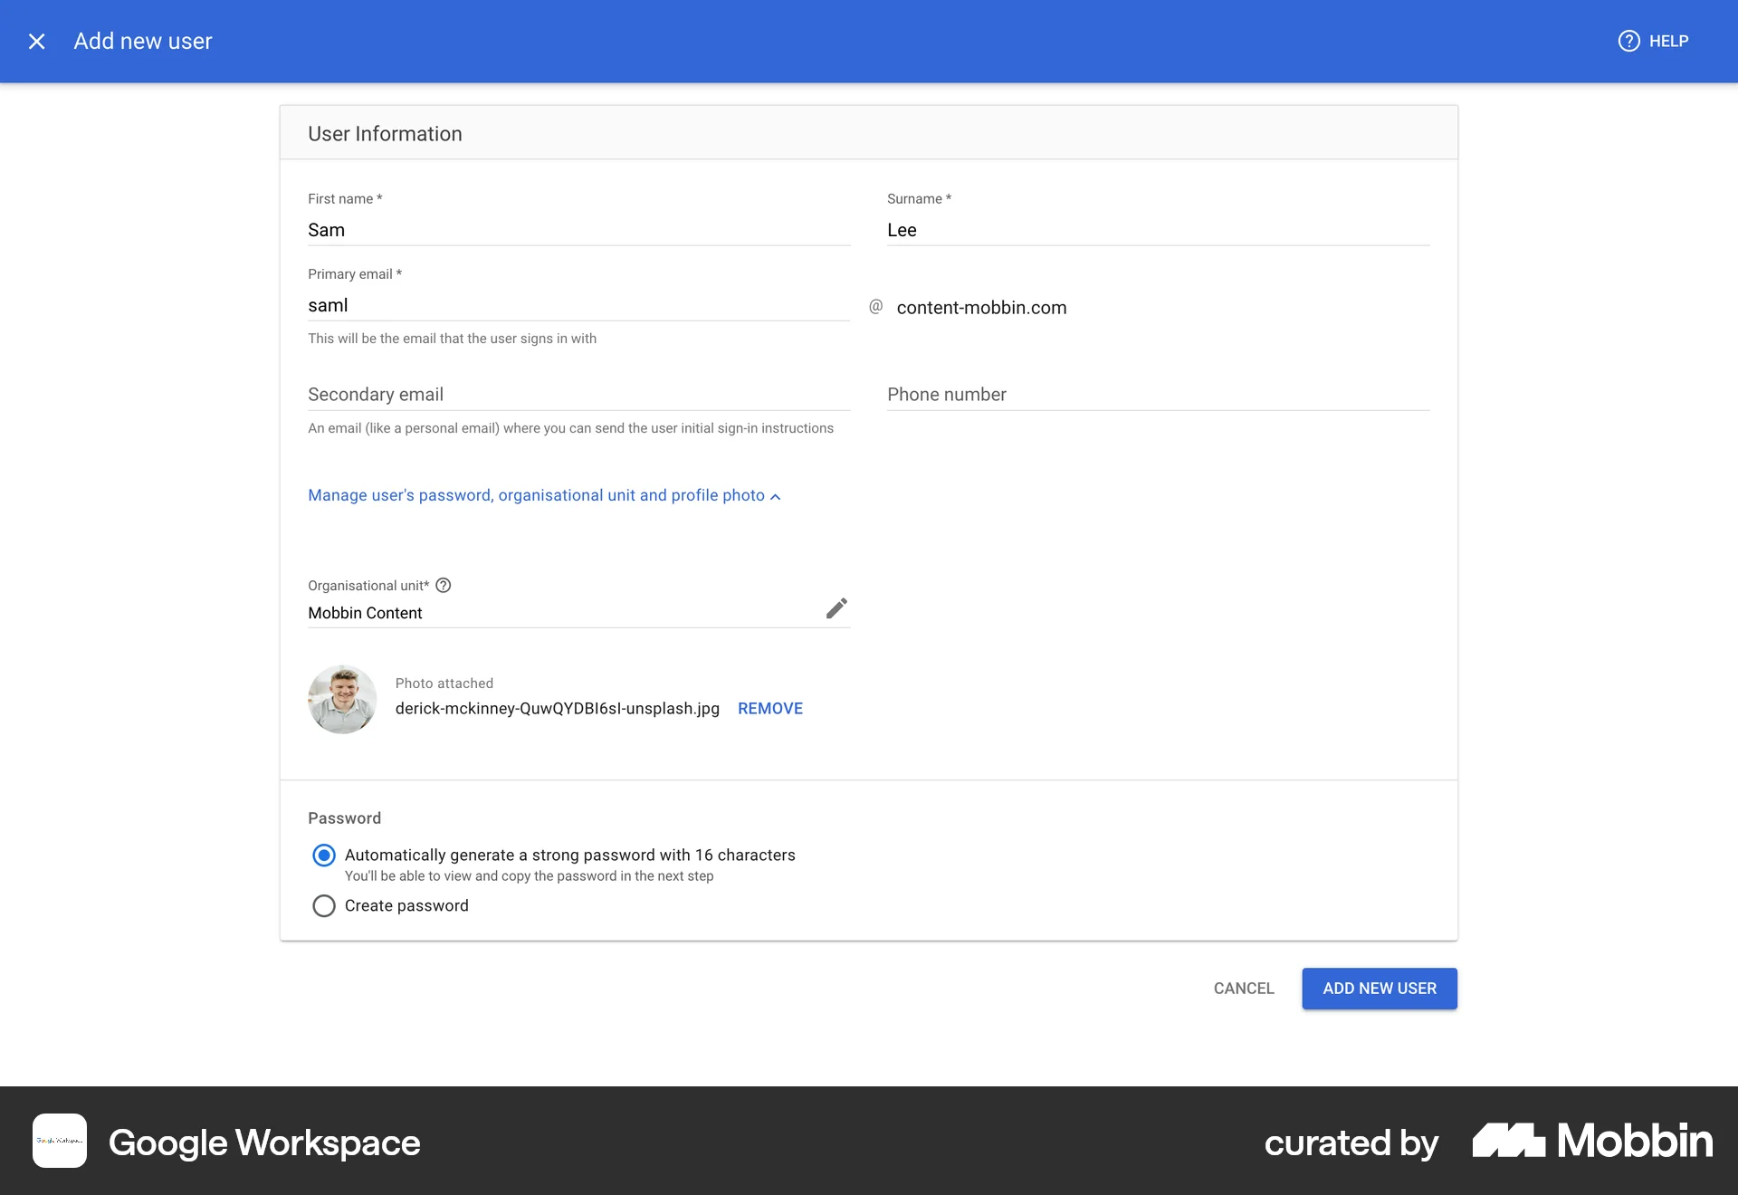This screenshot has width=1738, height=1195.
Task: Select the User Information header
Action: click(385, 133)
